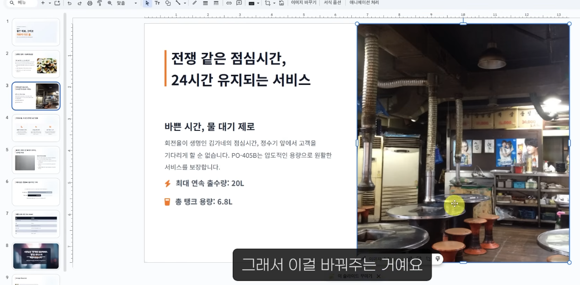Open the border dash style icon
This screenshot has height=285, width=580.
tap(216, 3)
